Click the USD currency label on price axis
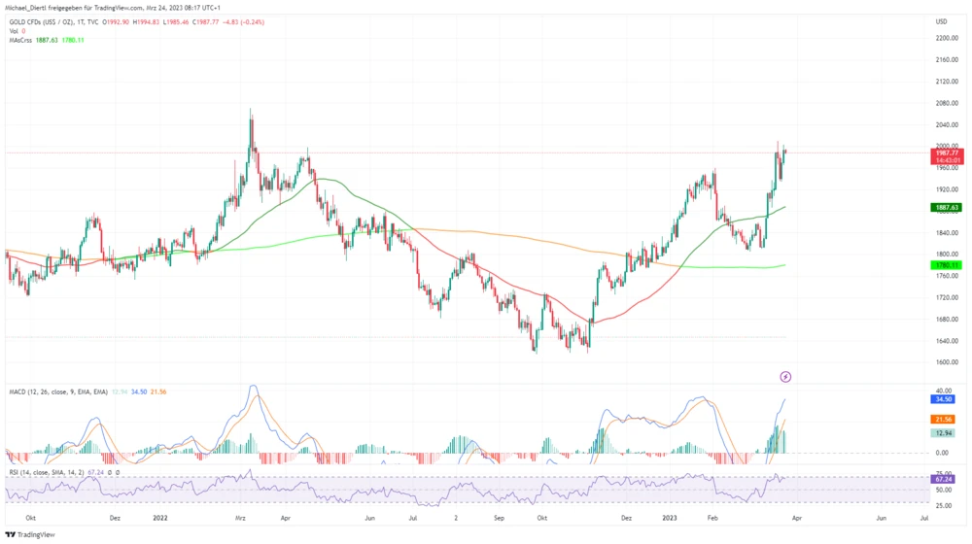The image size is (972, 544). [941, 21]
